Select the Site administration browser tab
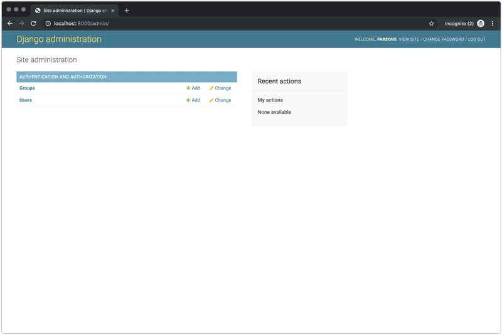502x335 pixels. pos(75,11)
